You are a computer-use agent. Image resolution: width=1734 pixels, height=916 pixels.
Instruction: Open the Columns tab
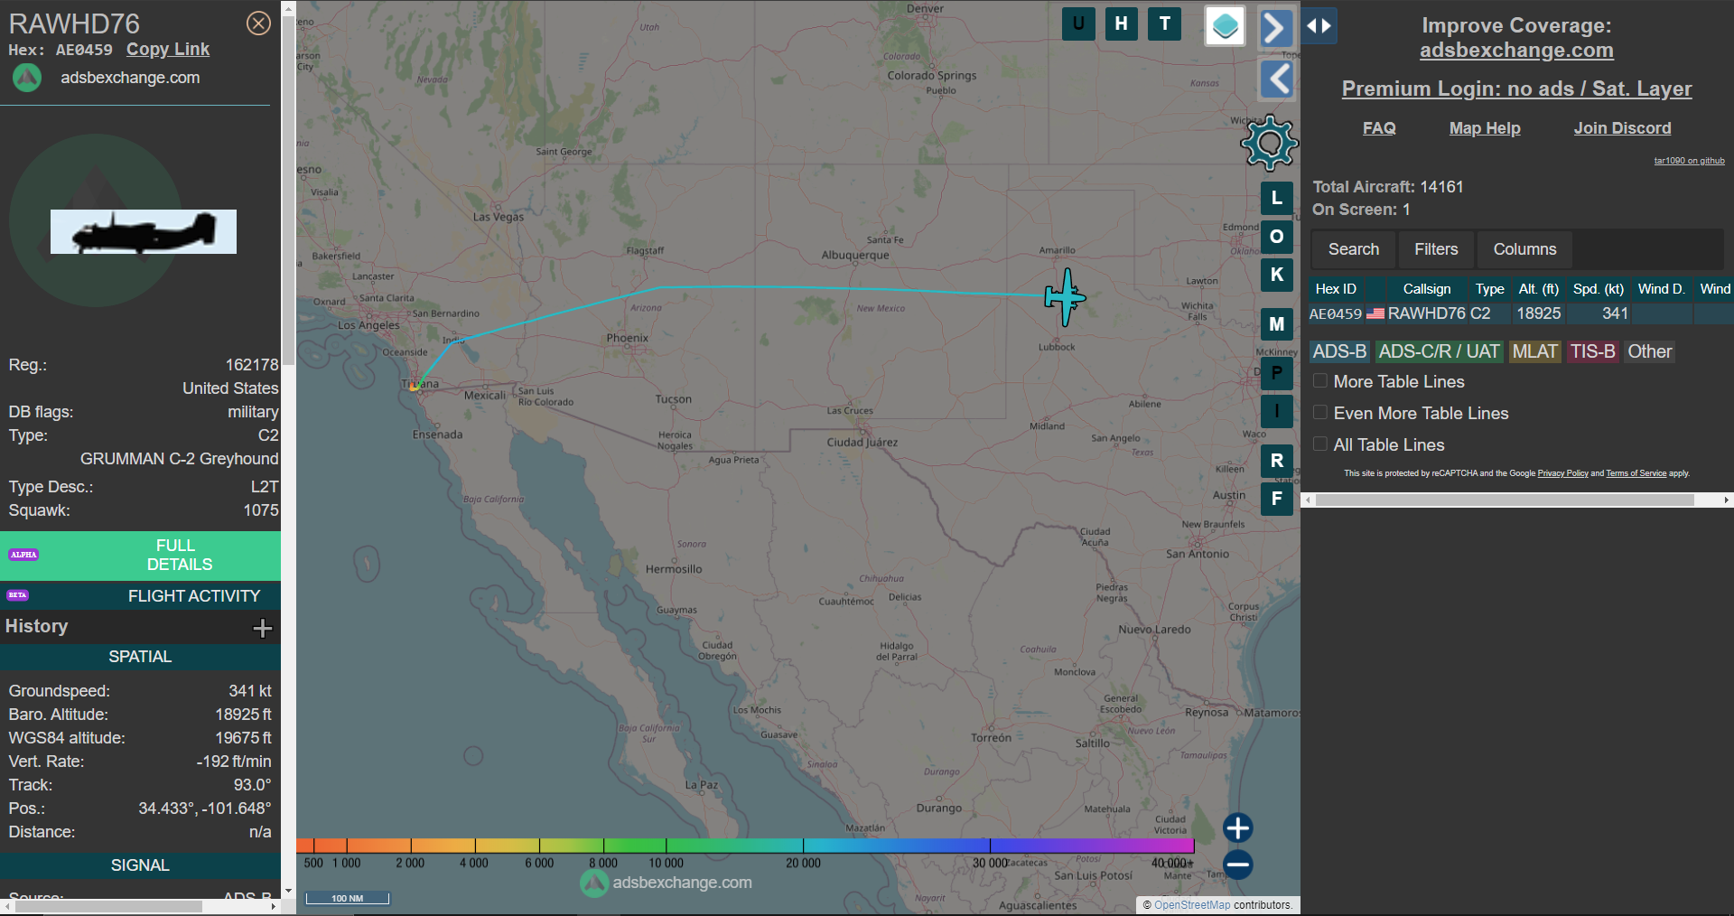click(1524, 249)
